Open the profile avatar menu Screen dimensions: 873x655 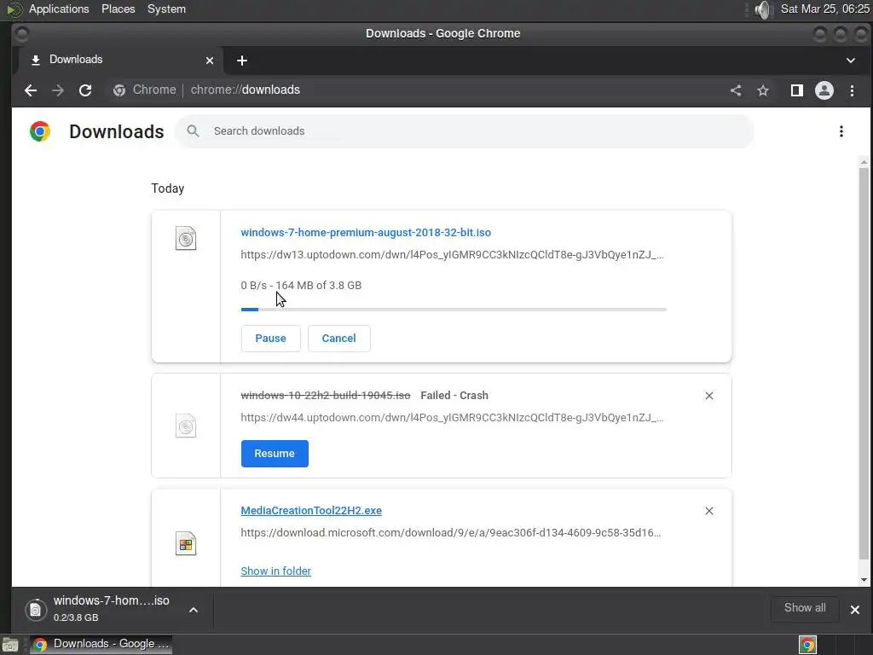tap(824, 90)
